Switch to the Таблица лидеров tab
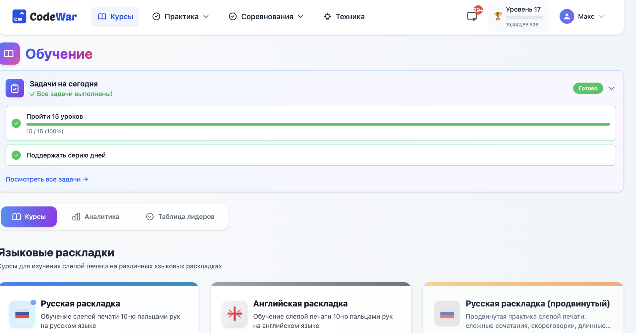Screen dimensions: 636x333 (x=180, y=217)
